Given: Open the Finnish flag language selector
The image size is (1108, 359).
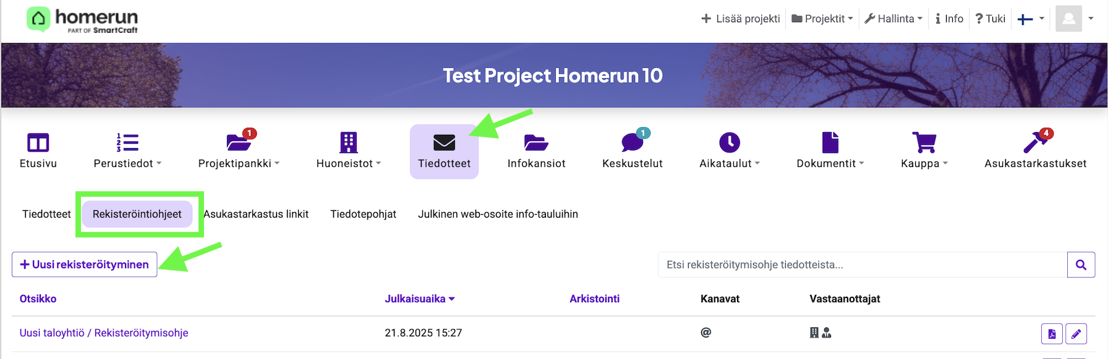Looking at the screenshot, I should pos(1031,19).
